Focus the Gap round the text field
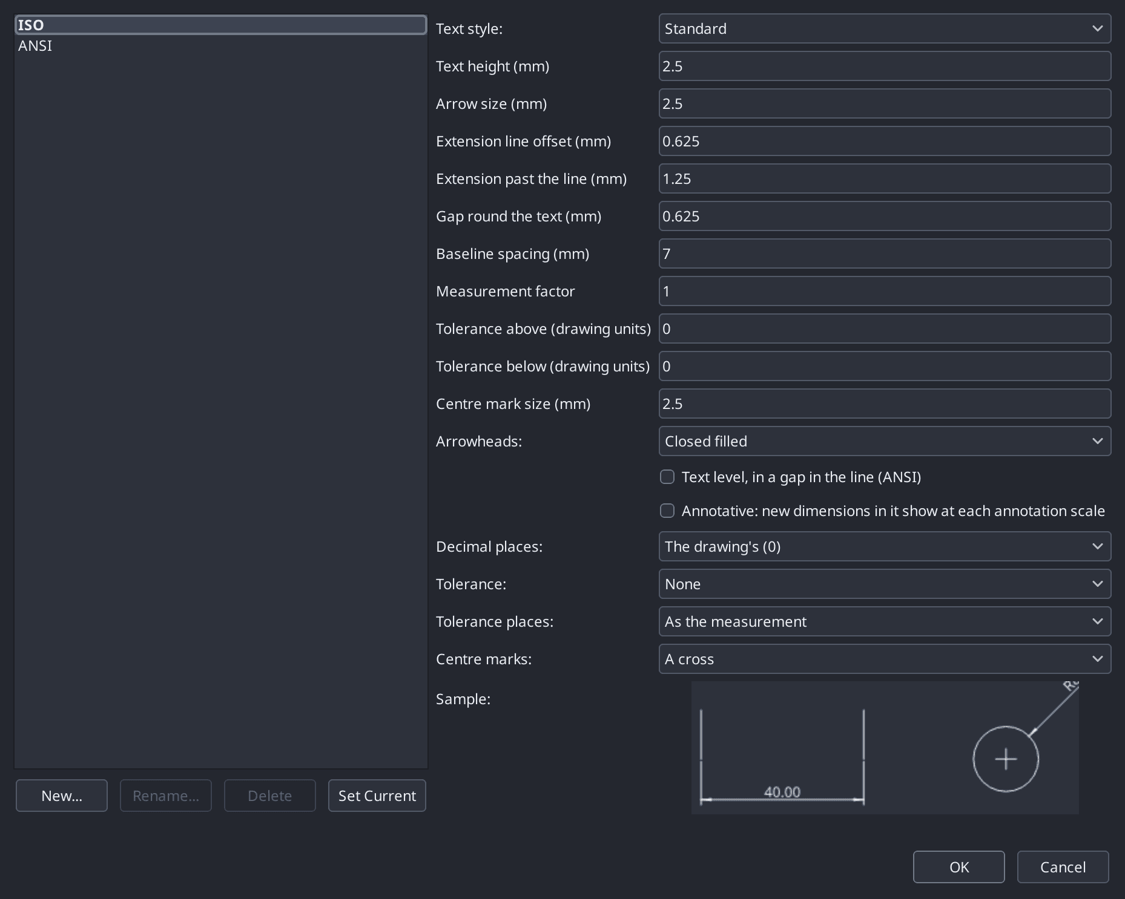The image size is (1125, 899). (x=885, y=216)
